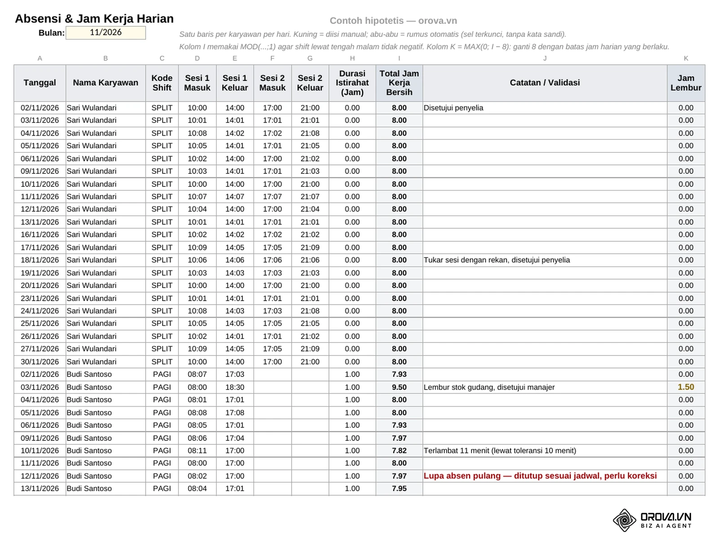
Task: Edit the Bulan field showing 11/2026
Action: coord(106,32)
